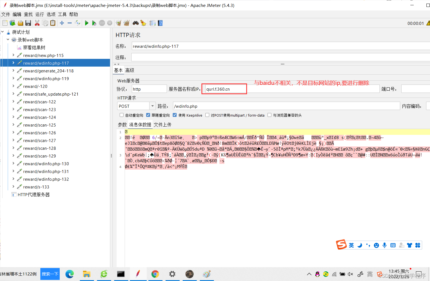This screenshot has height=281, width=430.
Task: Click the Cut scissors icon
Action: (x=37, y=23)
